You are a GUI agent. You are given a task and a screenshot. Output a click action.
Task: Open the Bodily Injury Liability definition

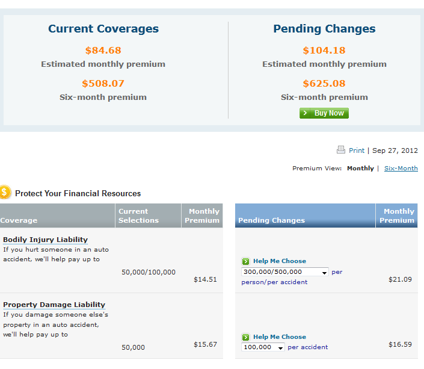pos(45,240)
